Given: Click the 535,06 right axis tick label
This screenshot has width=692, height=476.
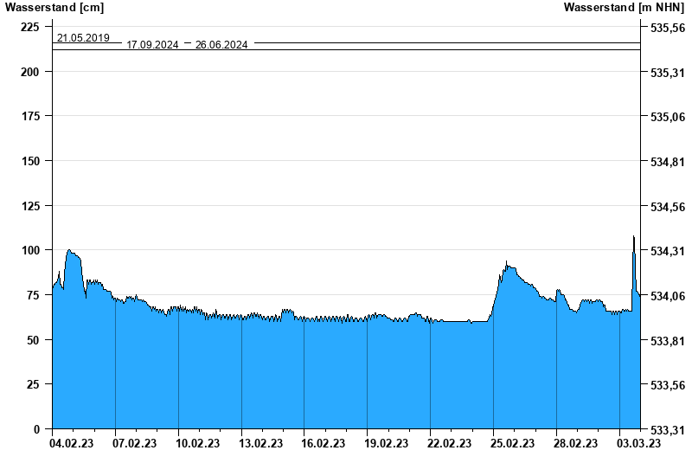Looking at the screenshot, I should [667, 117].
